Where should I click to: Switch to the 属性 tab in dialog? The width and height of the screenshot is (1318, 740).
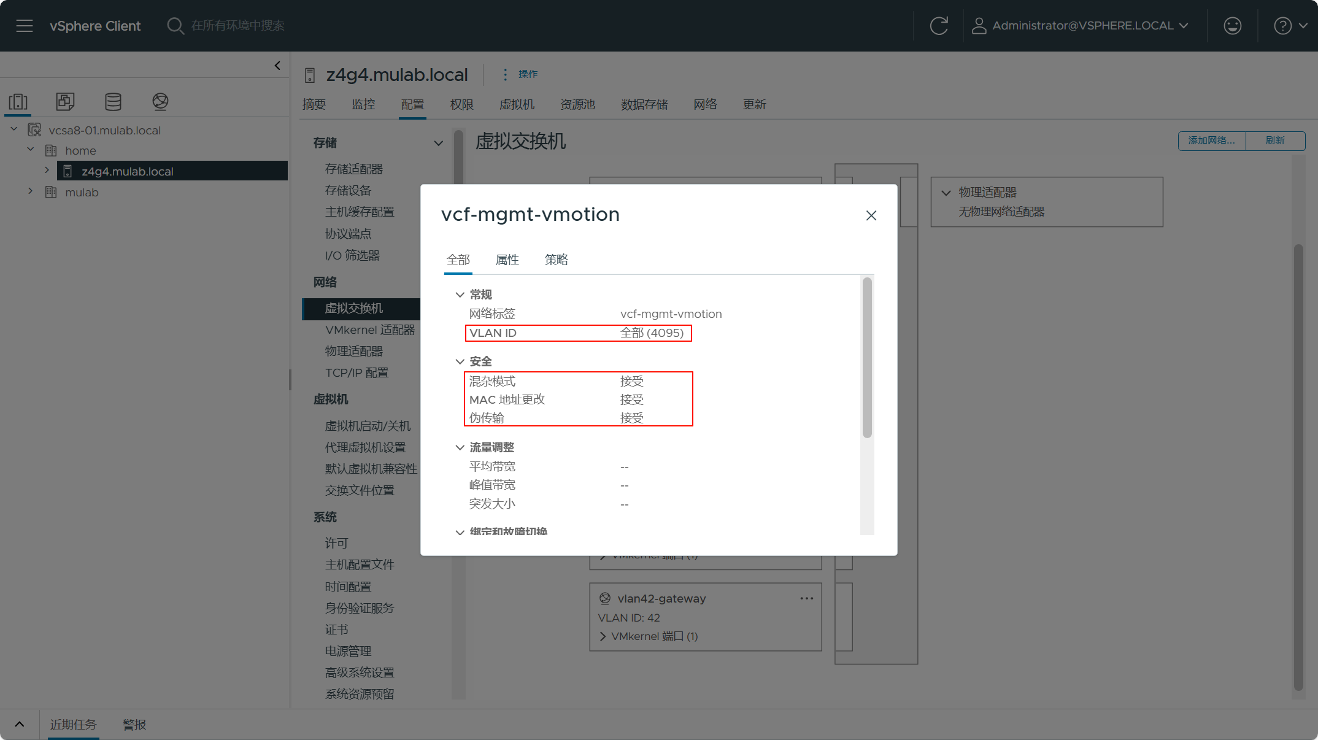click(x=507, y=260)
